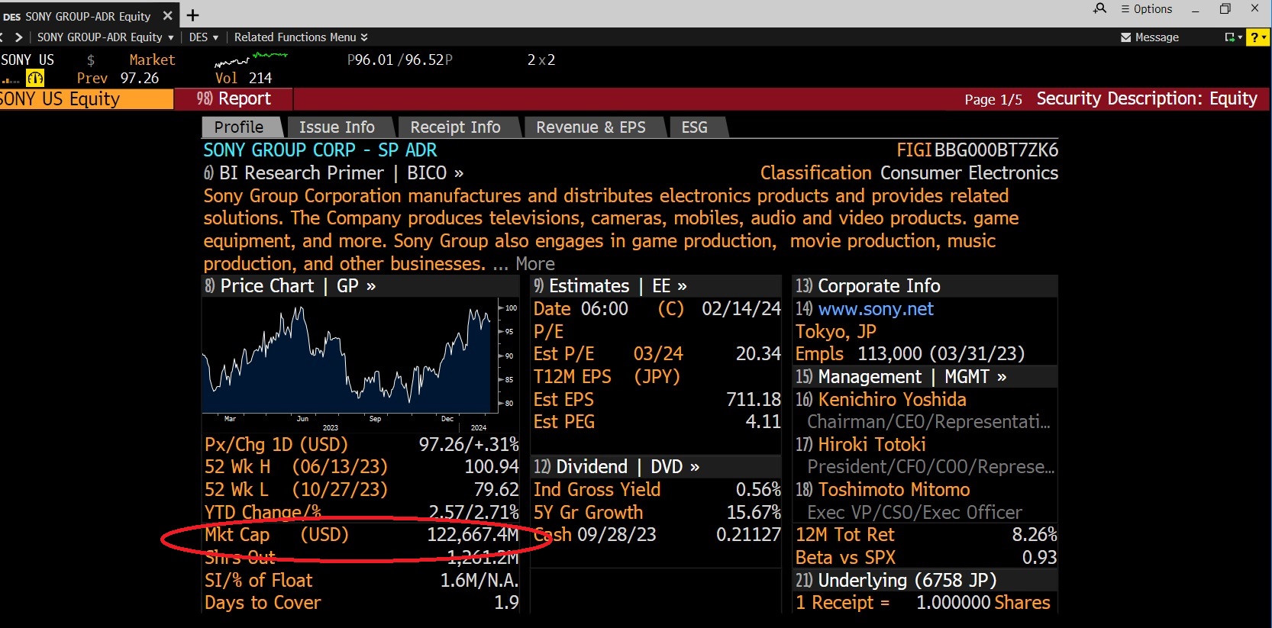Open the Message envelope icon

[x=1125, y=37]
